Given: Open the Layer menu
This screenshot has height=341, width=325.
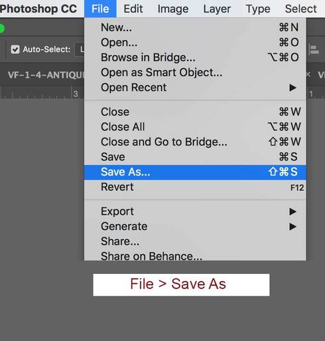Looking at the screenshot, I should 217,9.
